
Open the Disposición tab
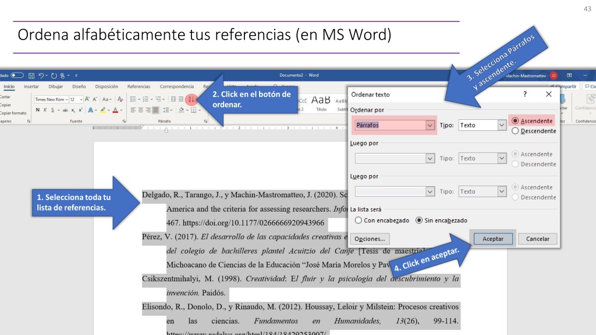[107, 87]
